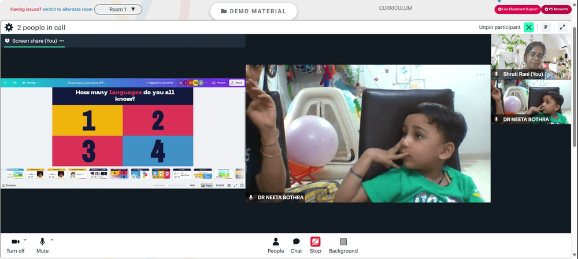Click the Live Classroom Support button
The width and height of the screenshot is (578, 259).
pos(517,9)
